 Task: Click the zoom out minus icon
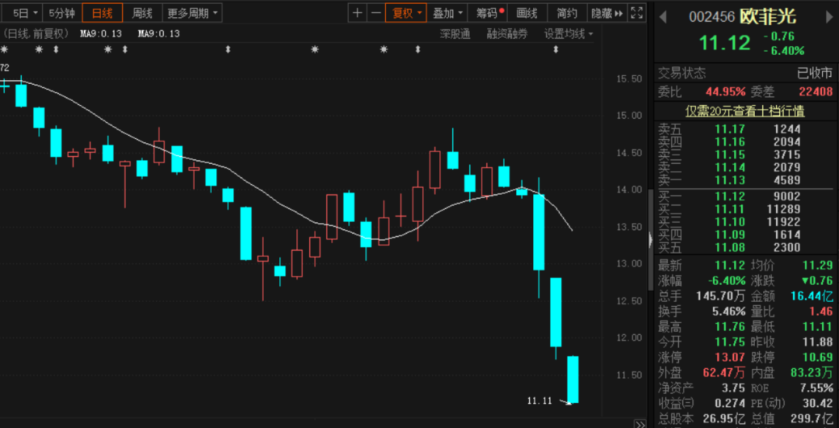pyautogui.click(x=376, y=13)
